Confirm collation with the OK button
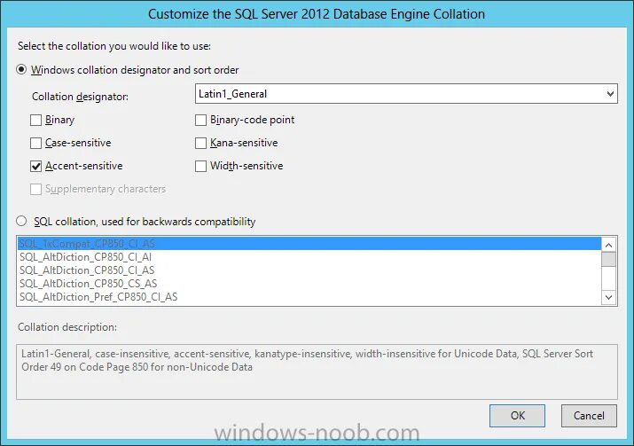 517,416
